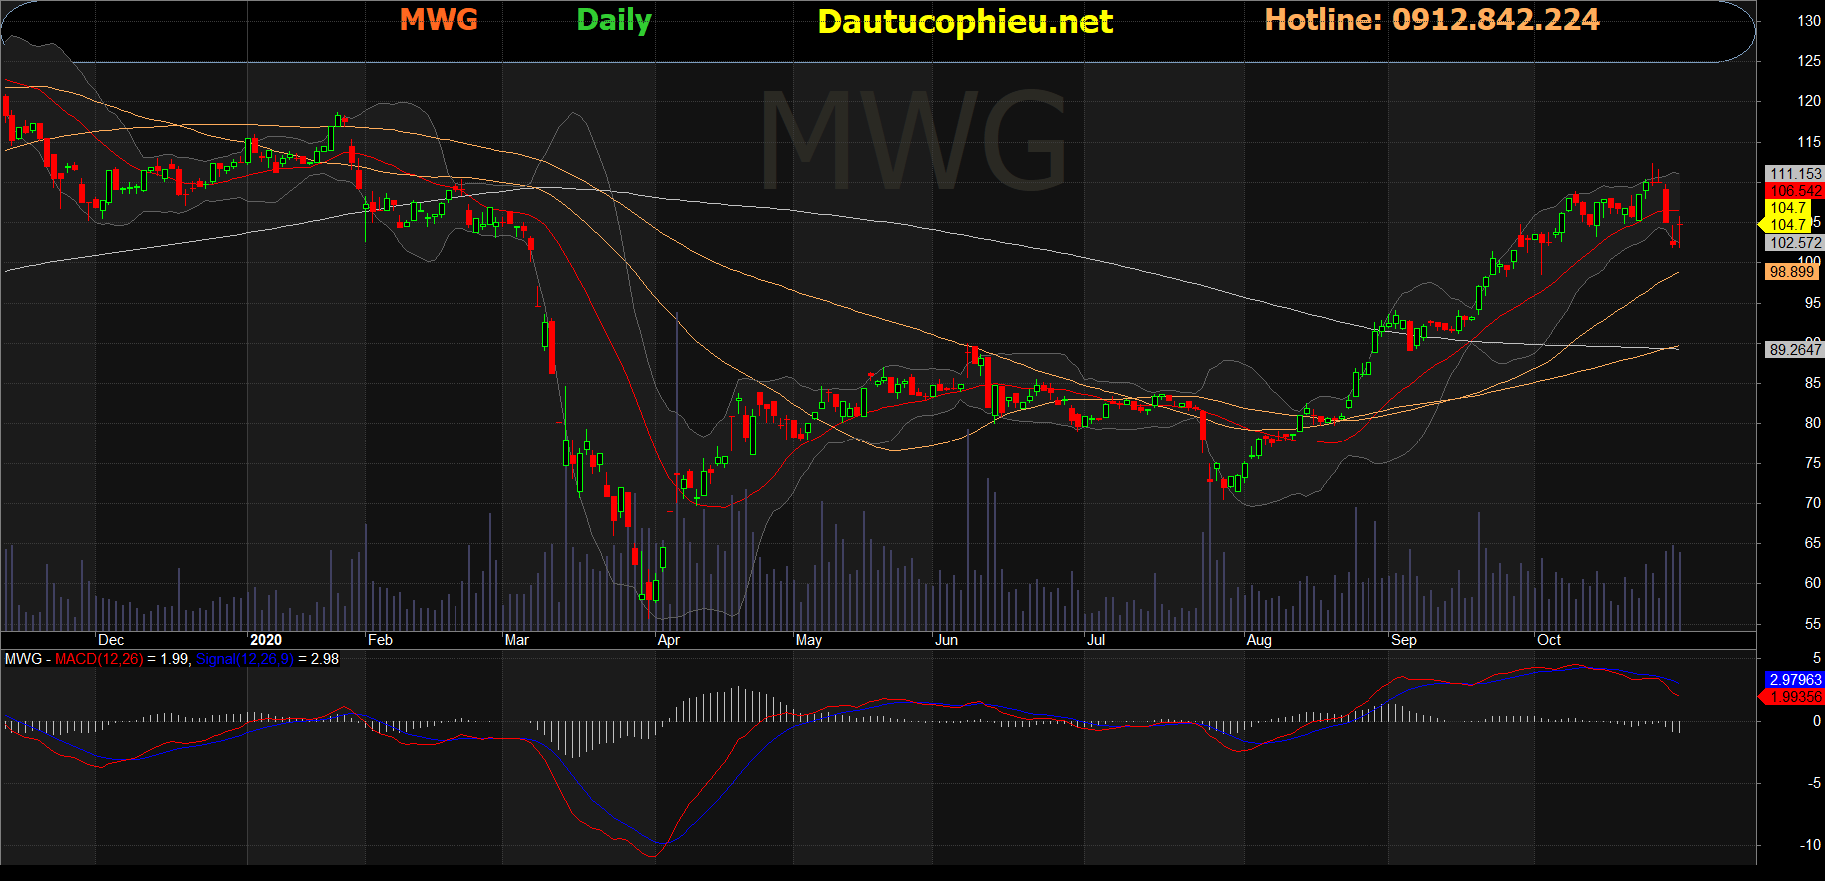
Task: Open the Dautucophieu.net link in header
Action: pos(964,22)
